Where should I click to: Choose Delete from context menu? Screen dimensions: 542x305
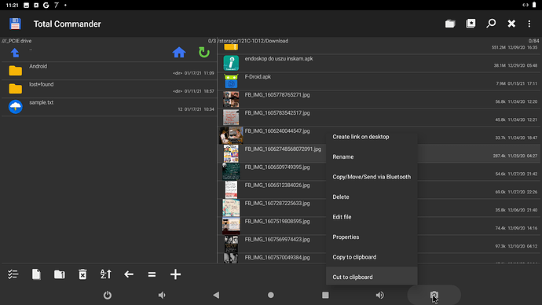(x=372, y=197)
